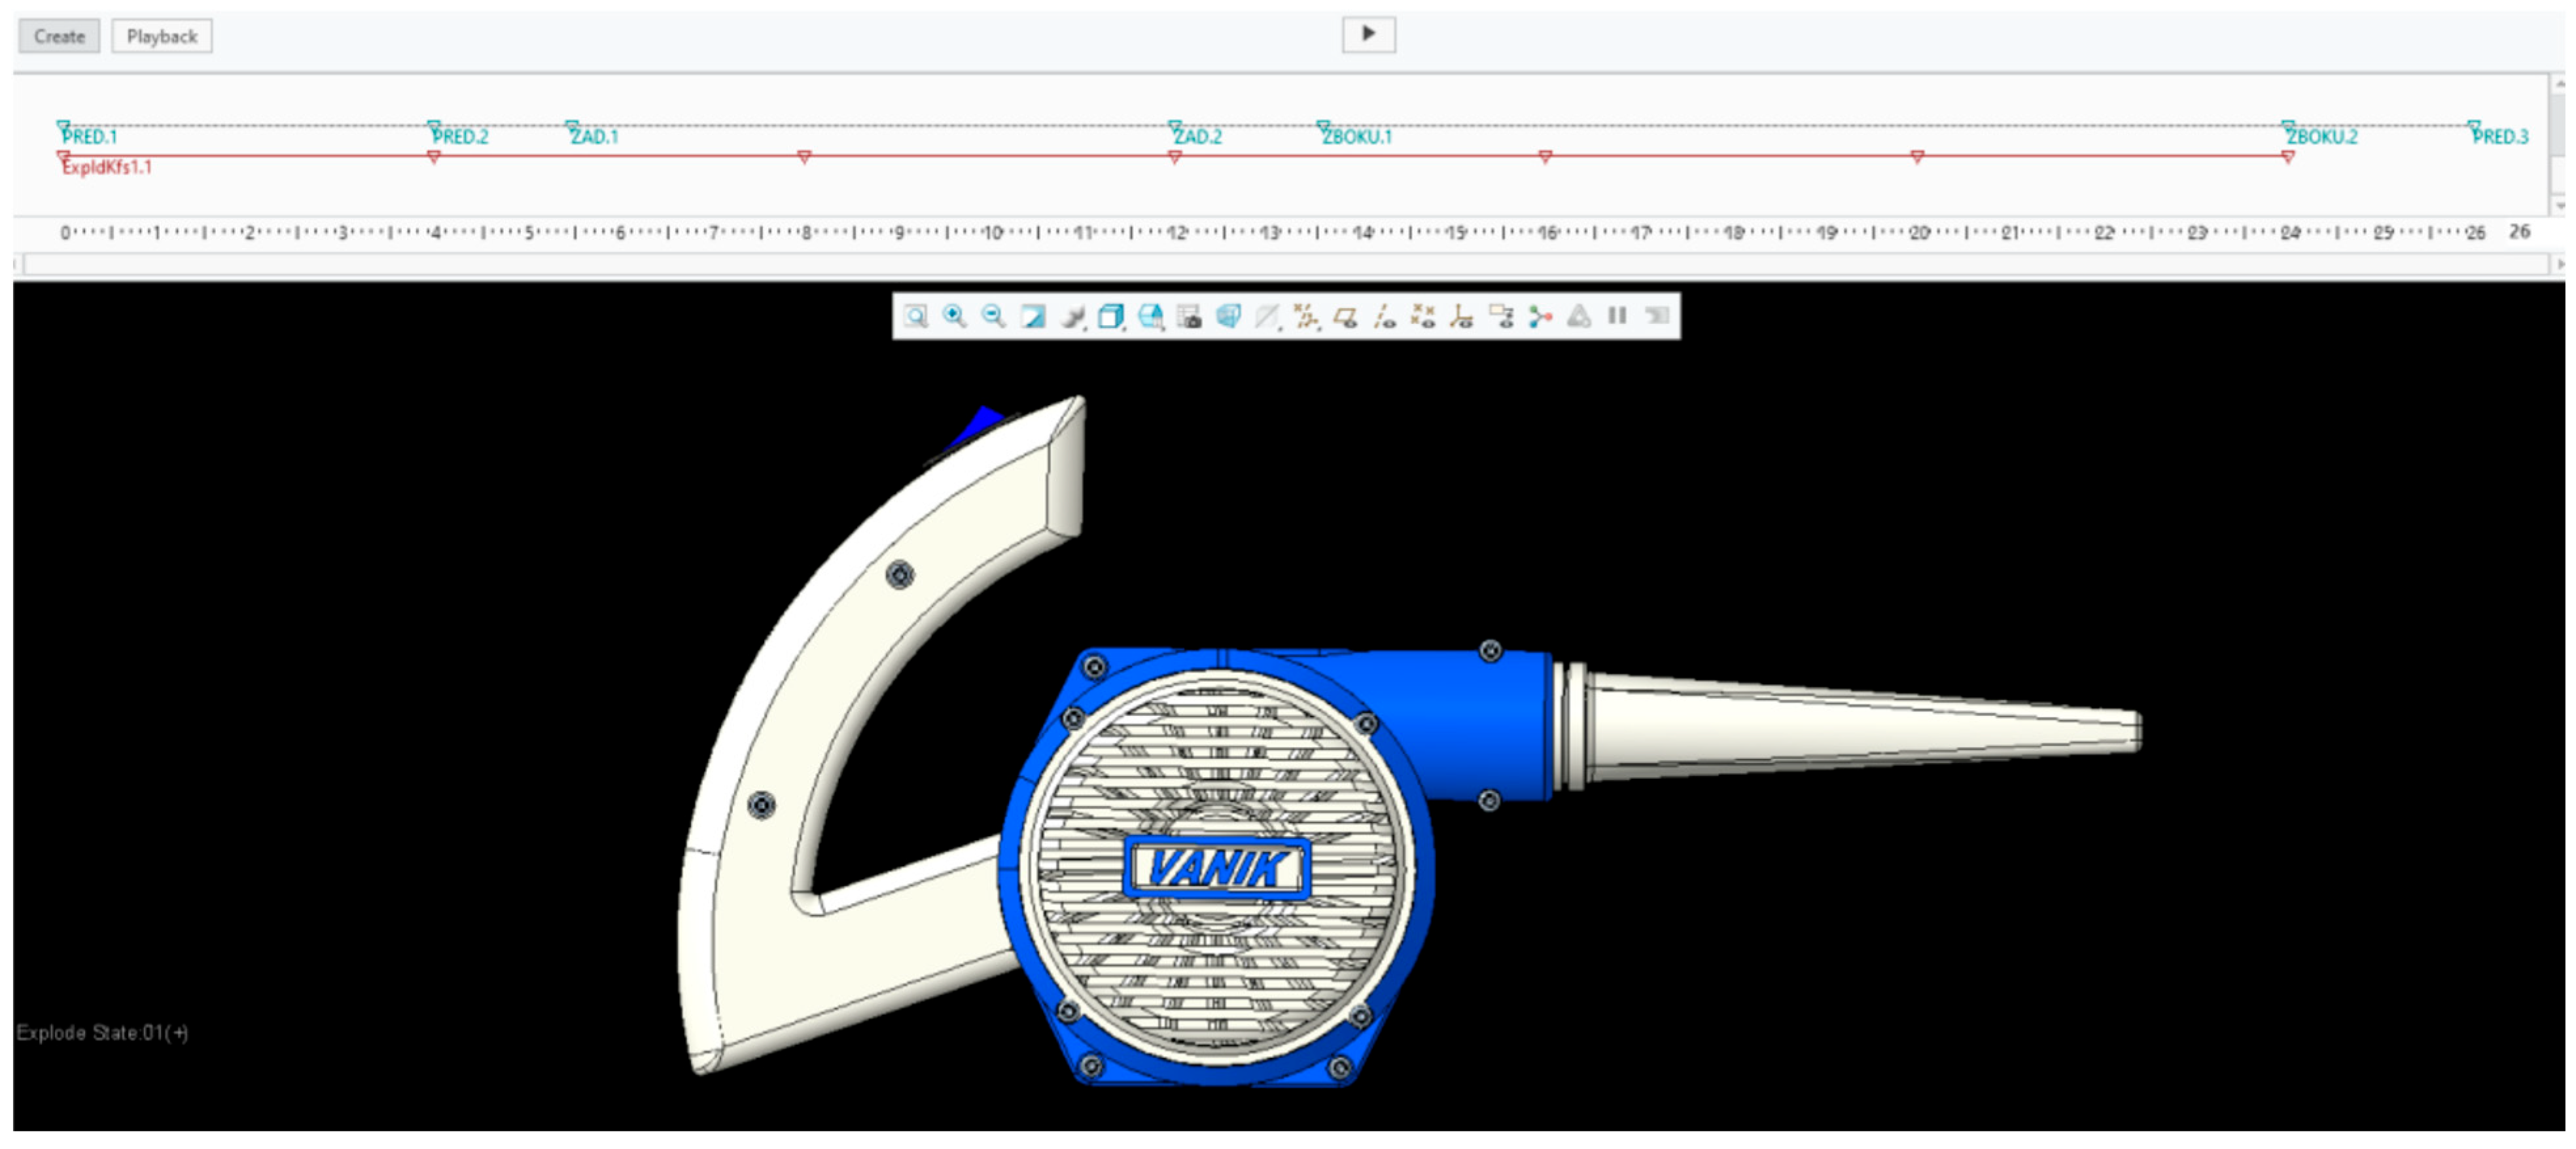Toggle Coordinate System Display visibility
Image resolution: width=2576 pixels, height=1149 pixels.
click(1462, 317)
